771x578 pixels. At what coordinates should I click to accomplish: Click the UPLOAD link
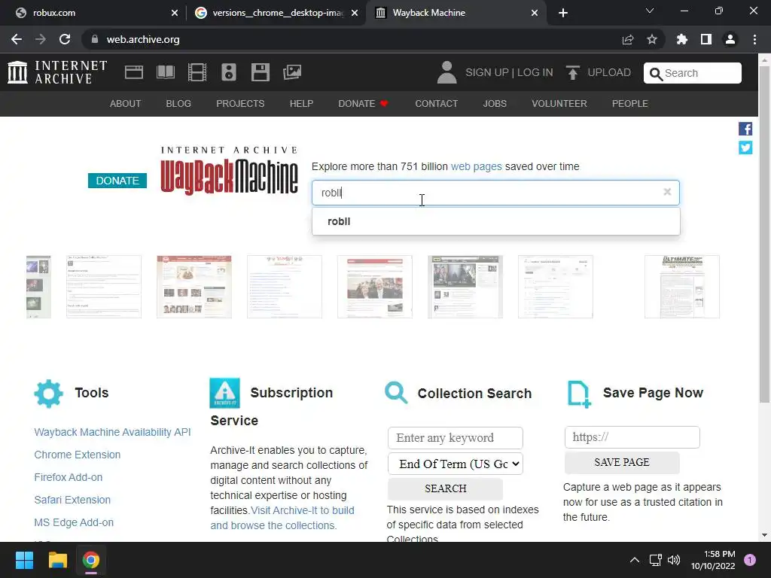[x=609, y=72]
